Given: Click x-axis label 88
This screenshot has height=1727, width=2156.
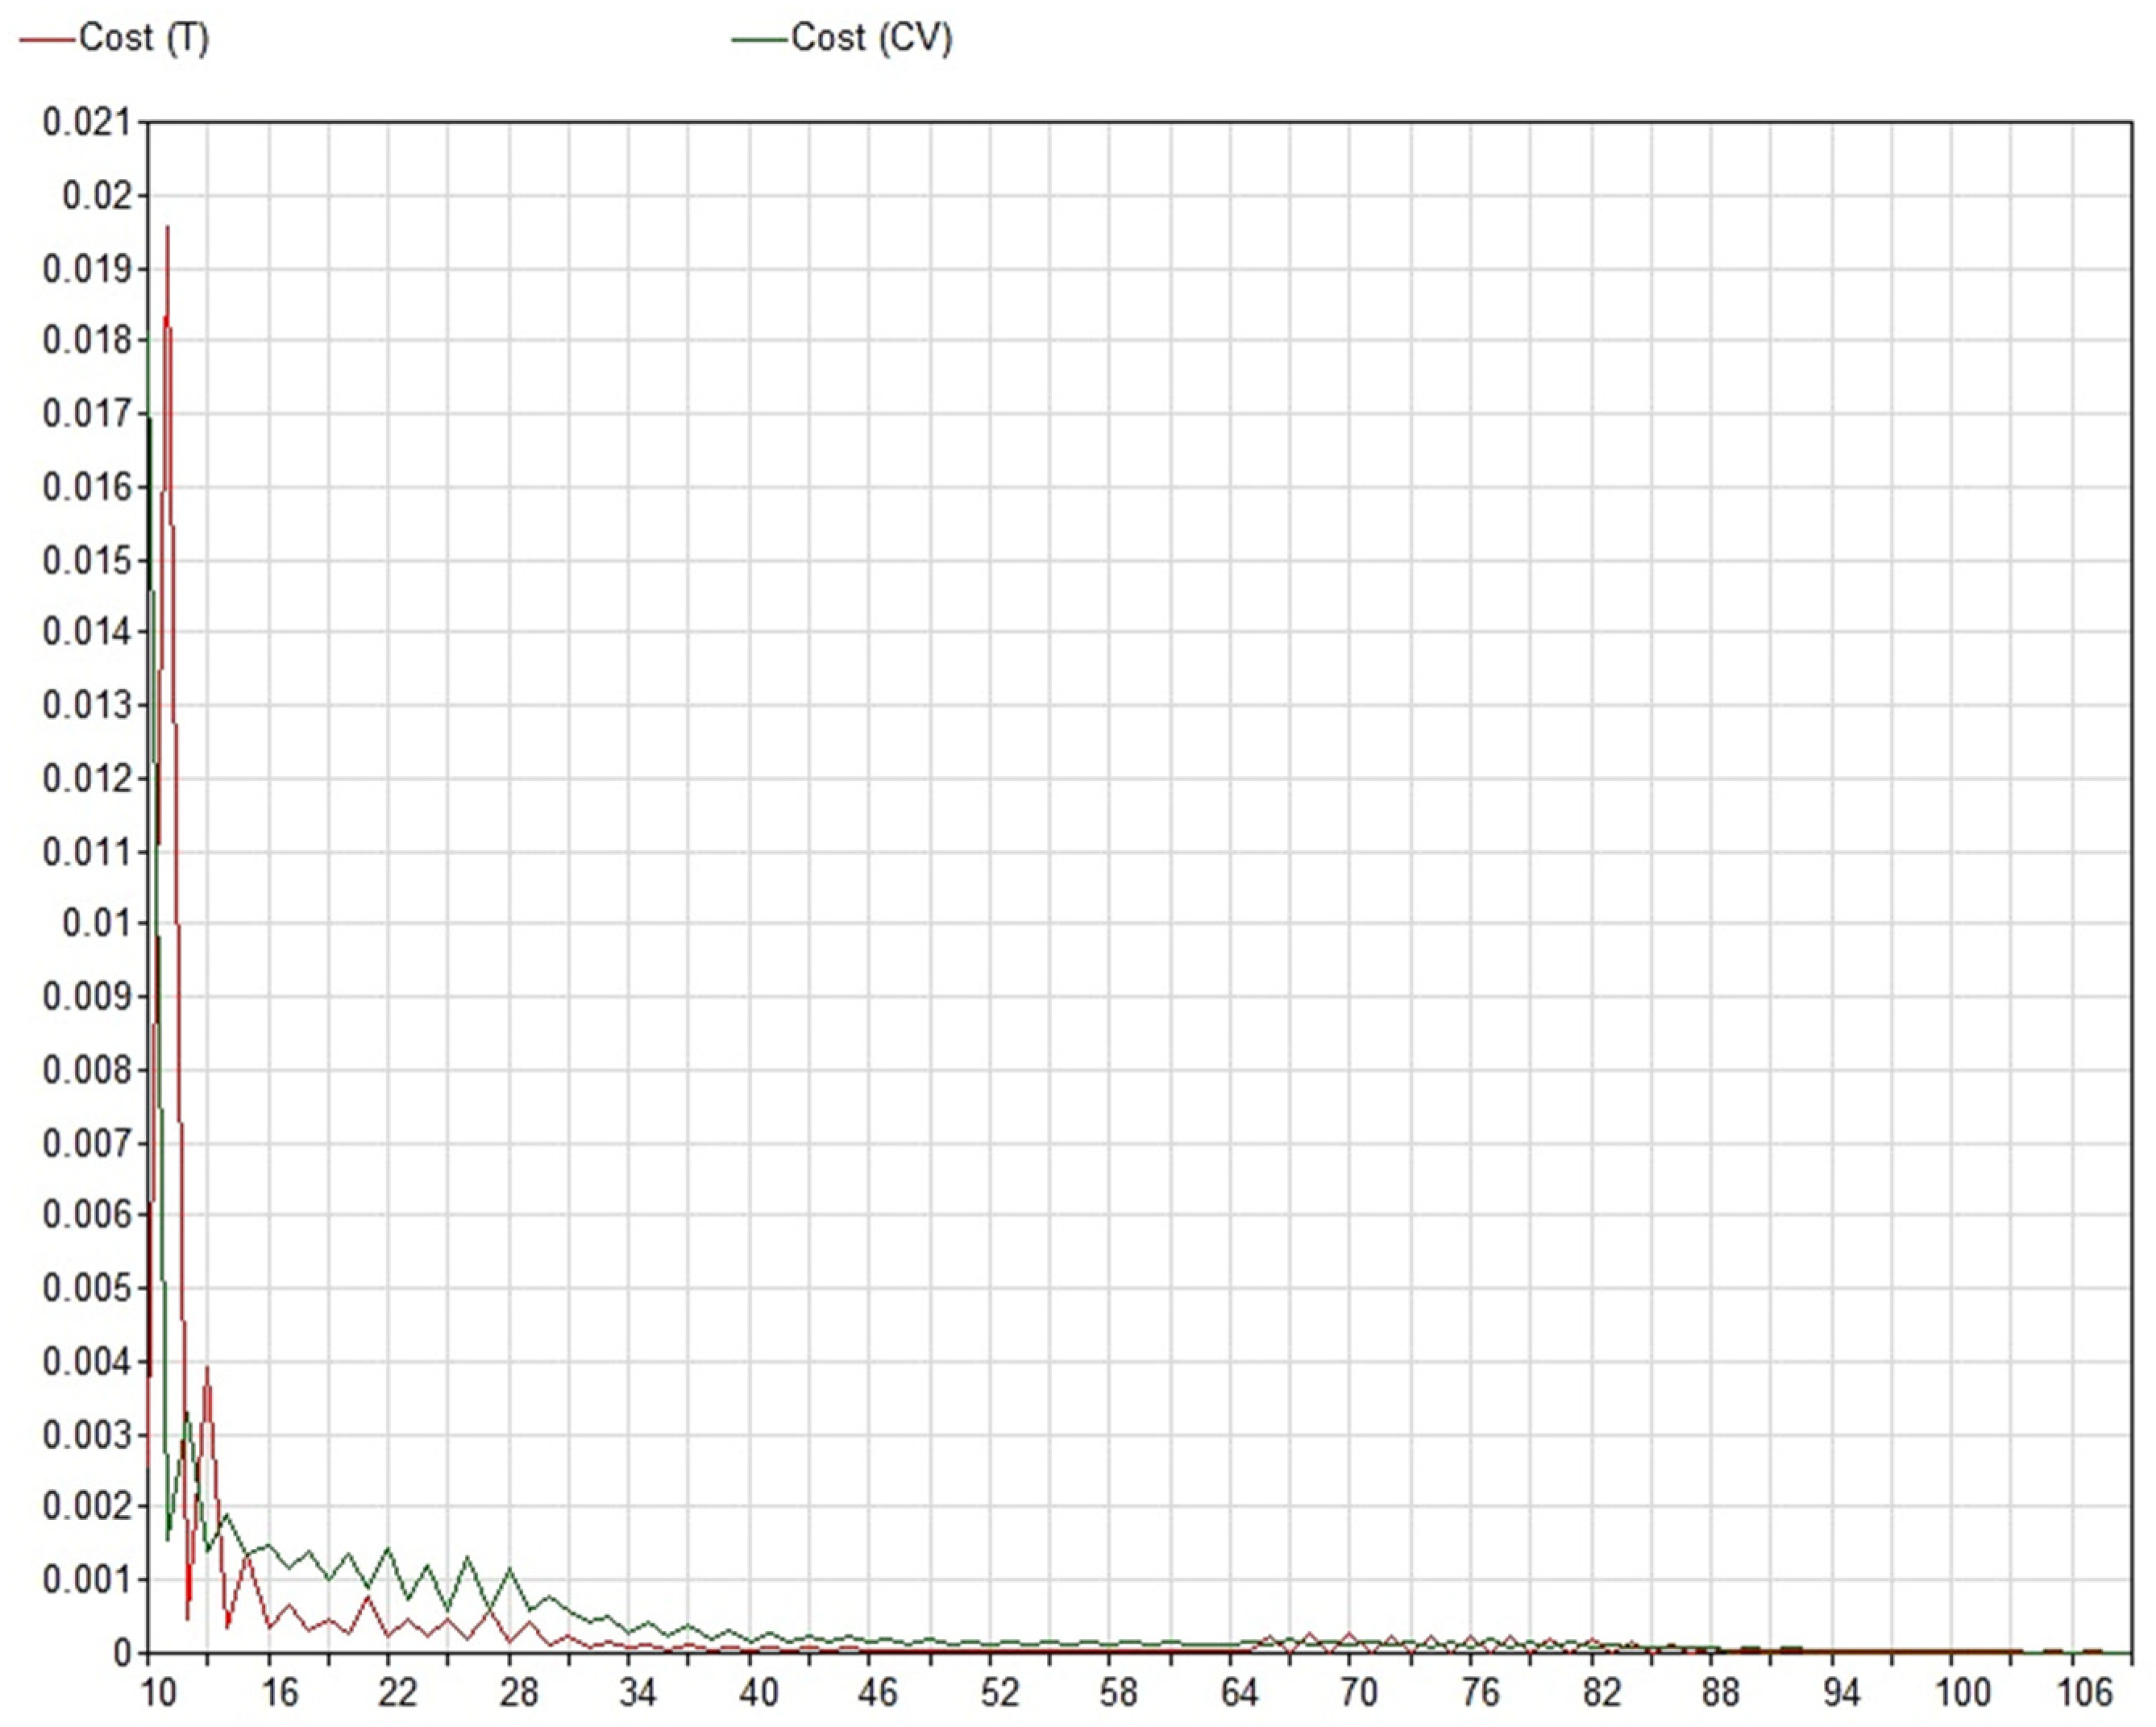Looking at the screenshot, I should tap(1720, 1693).
